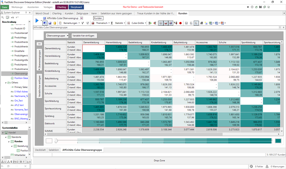Viewport: 286px width, 169px height.
Task: Open the Werkzeuge menu
Action: [x=17, y=7]
